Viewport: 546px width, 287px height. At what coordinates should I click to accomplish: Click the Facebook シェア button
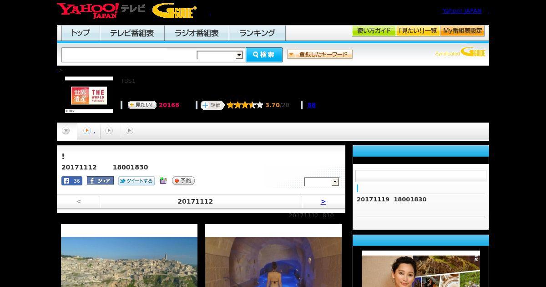[100, 181]
